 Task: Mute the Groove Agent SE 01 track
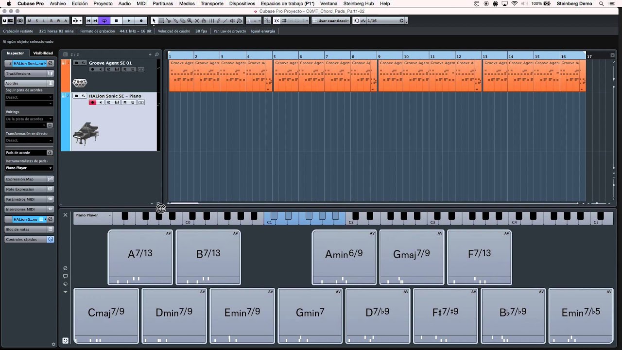(x=76, y=63)
